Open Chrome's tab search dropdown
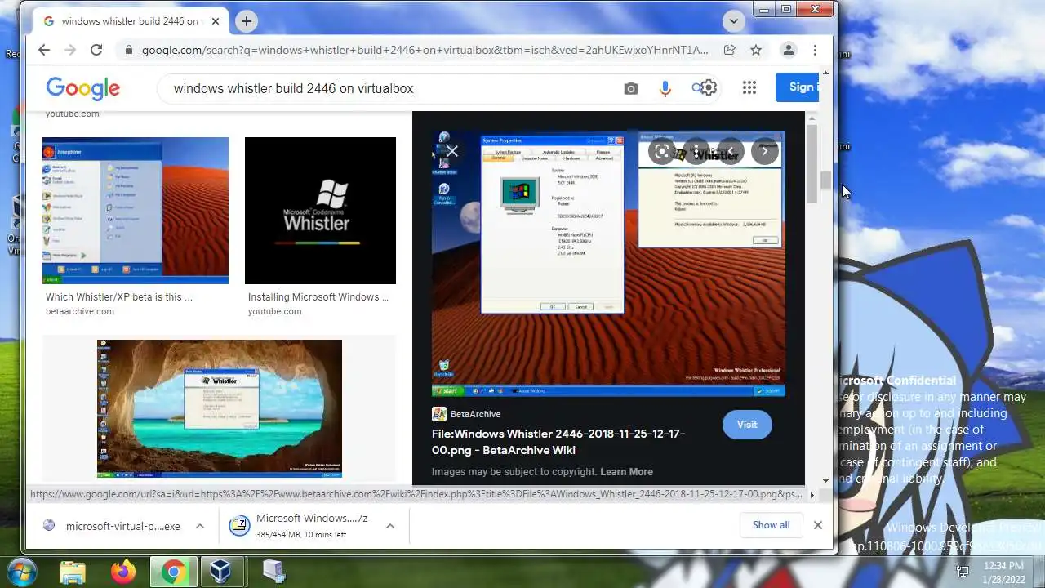Image resolution: width=1045 pixels, height=588 pixels. (733, 21)
